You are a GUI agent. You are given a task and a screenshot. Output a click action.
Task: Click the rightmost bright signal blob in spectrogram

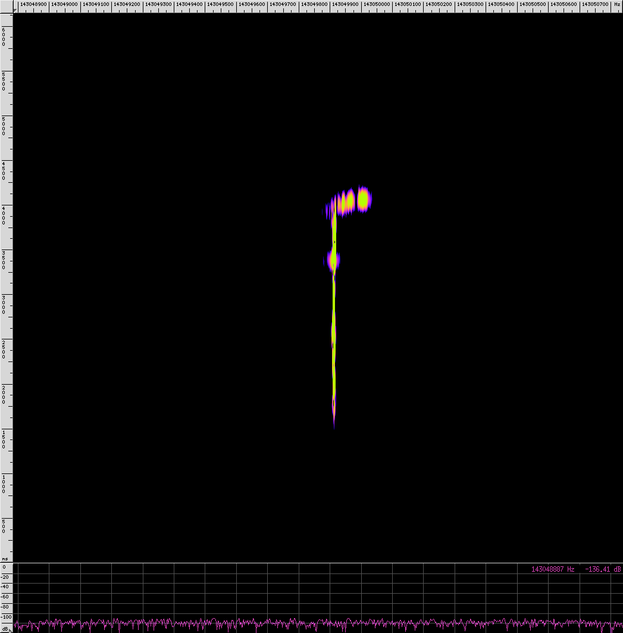pos(363,199)
